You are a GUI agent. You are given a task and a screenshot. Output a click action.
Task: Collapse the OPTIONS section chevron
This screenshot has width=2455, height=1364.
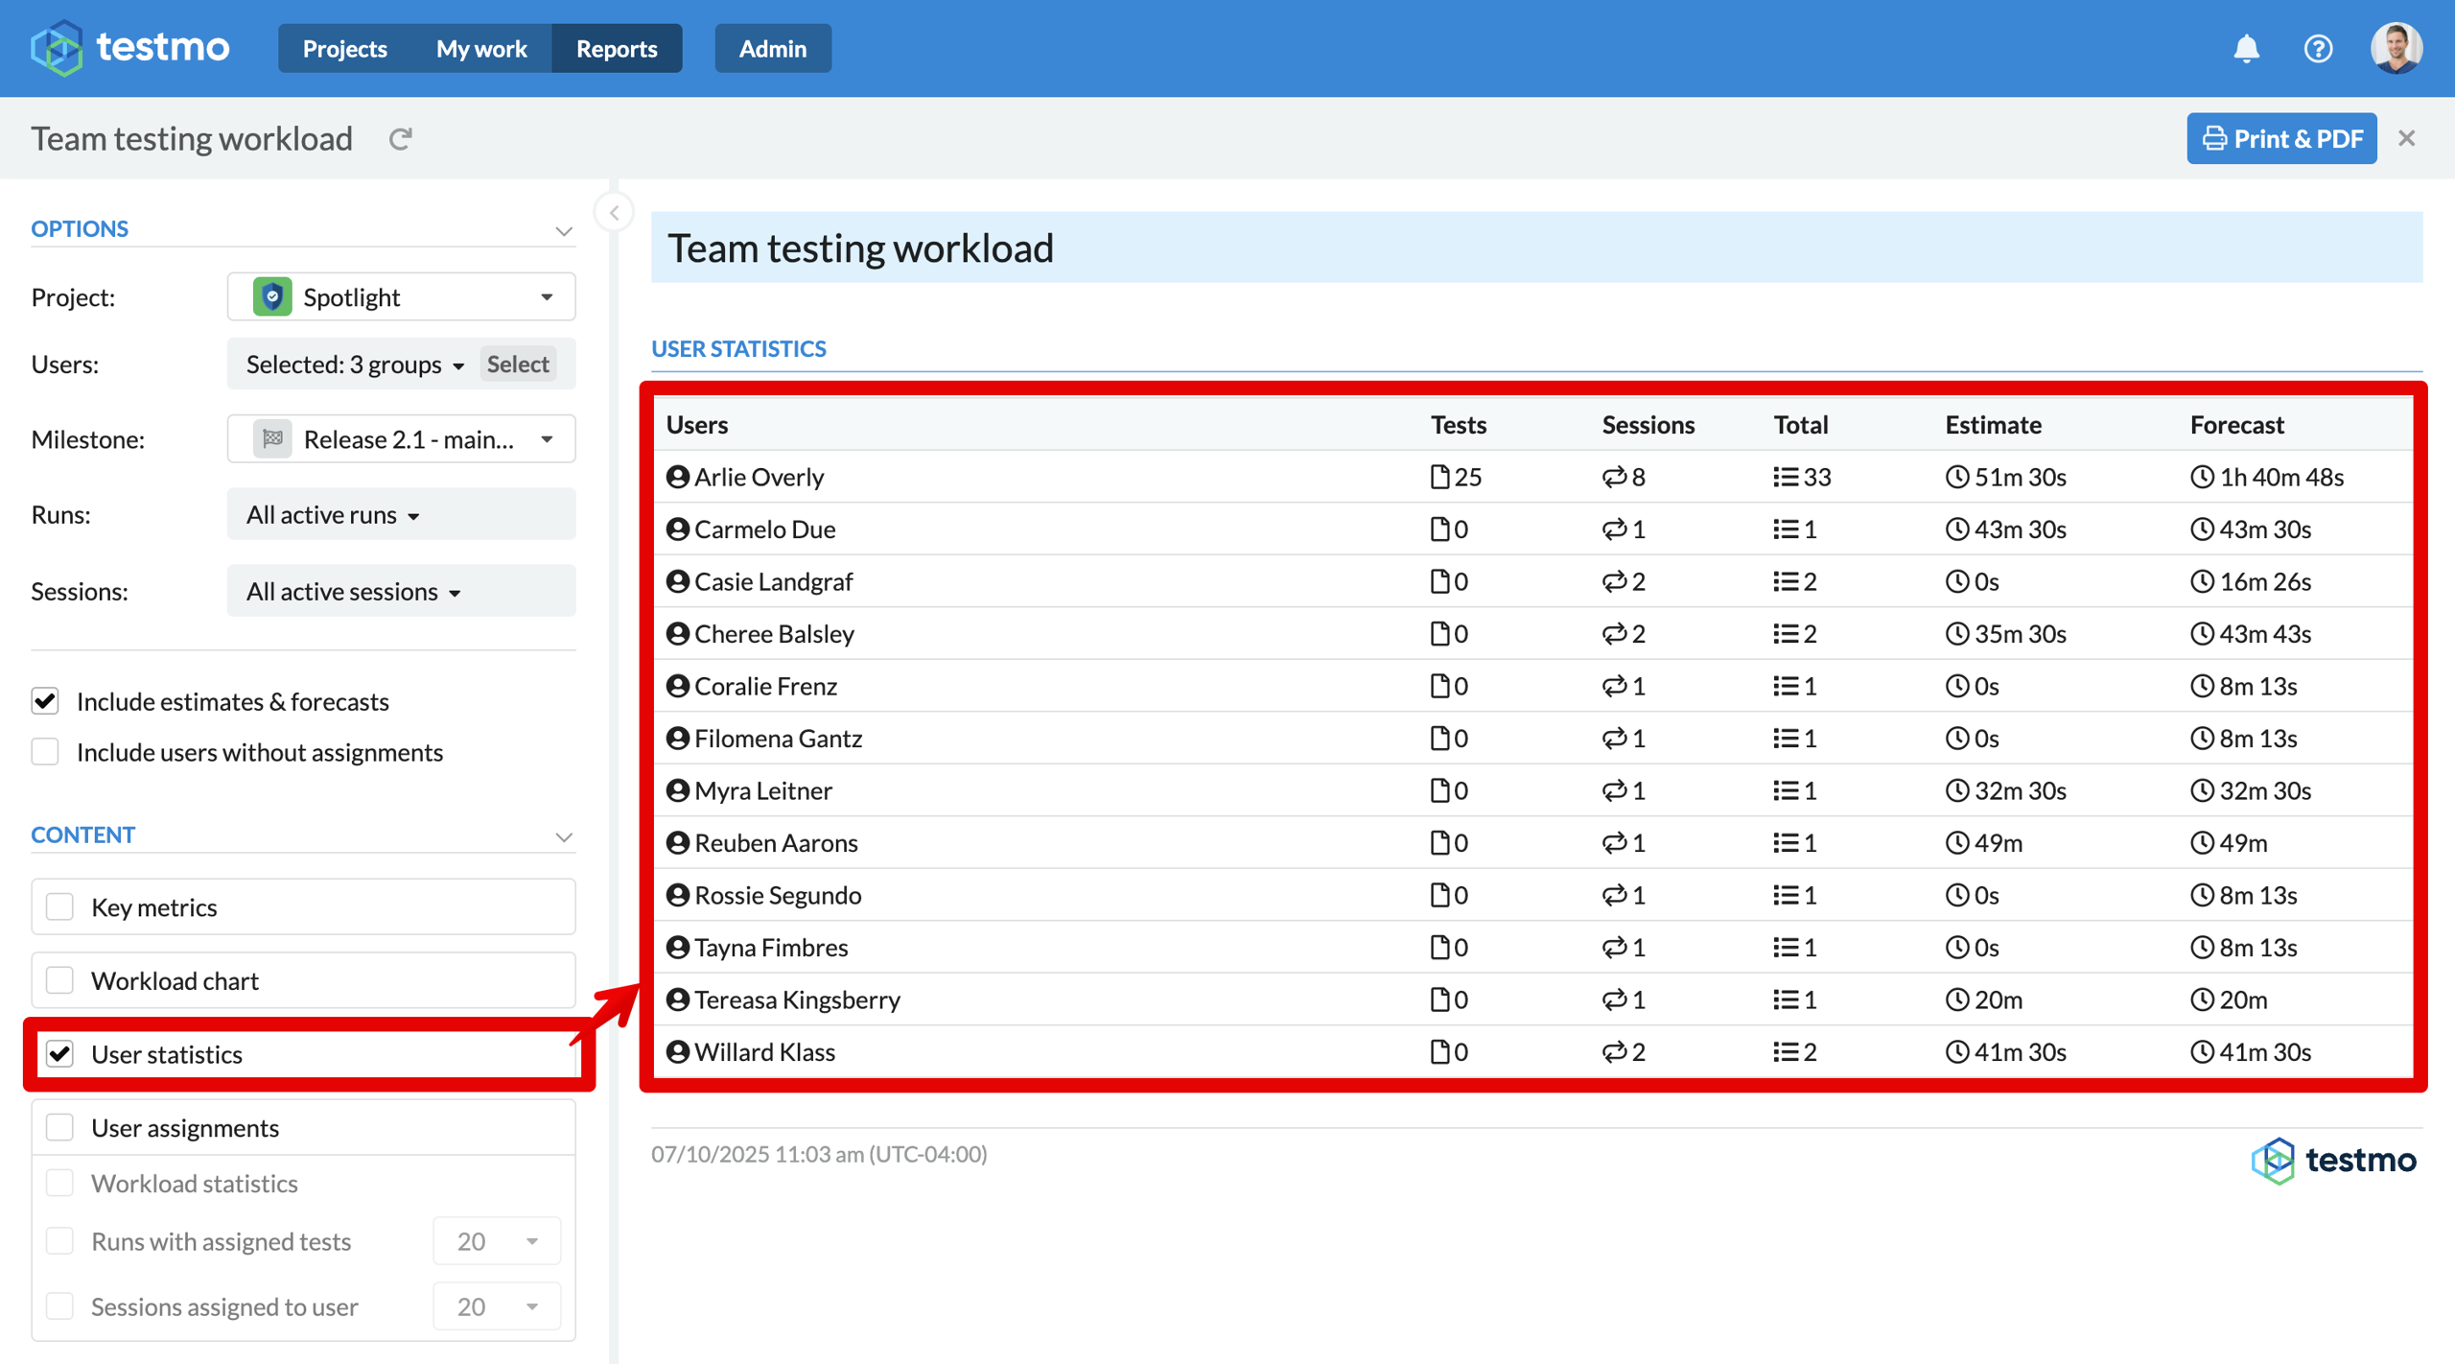point(564,230)
